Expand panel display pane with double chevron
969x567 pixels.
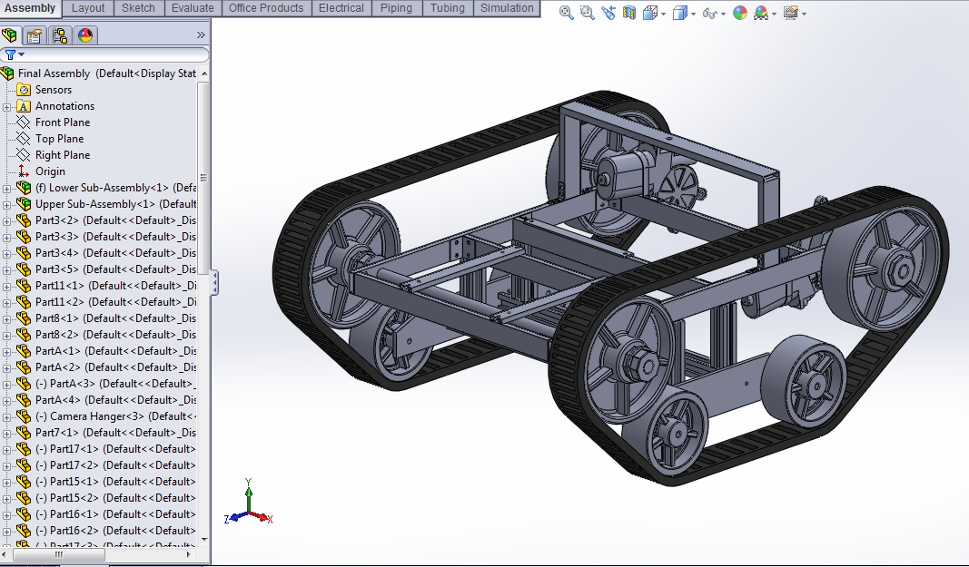[x=201, y=35]
